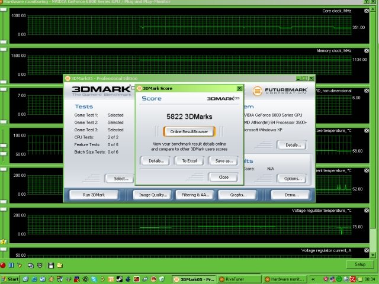The width and height of the screenshot is (379, 284).
Task: Click Save as in the score dialog
Action: click(224, 161)
